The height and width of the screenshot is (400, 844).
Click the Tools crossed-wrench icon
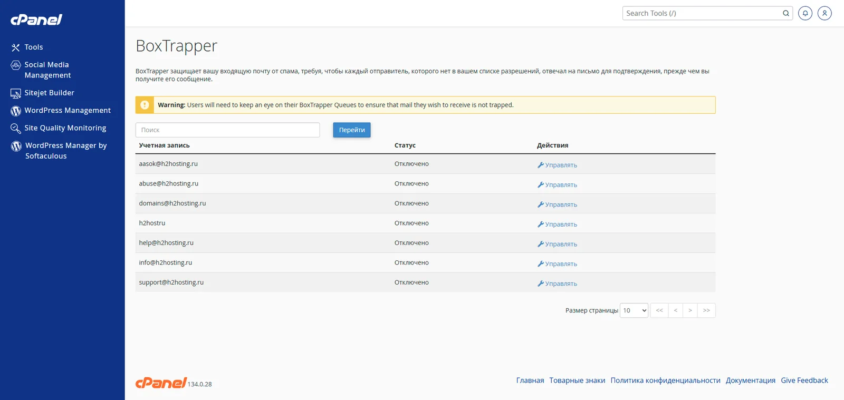pos(16,47)
